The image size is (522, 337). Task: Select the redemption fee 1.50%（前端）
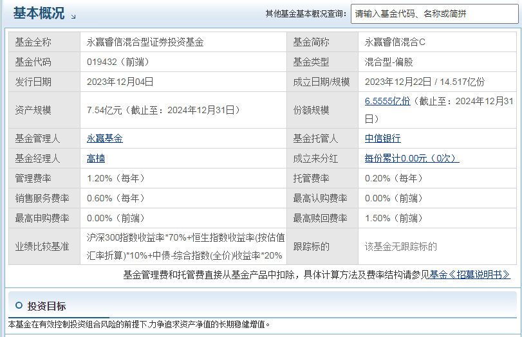[x=393, y=218]
